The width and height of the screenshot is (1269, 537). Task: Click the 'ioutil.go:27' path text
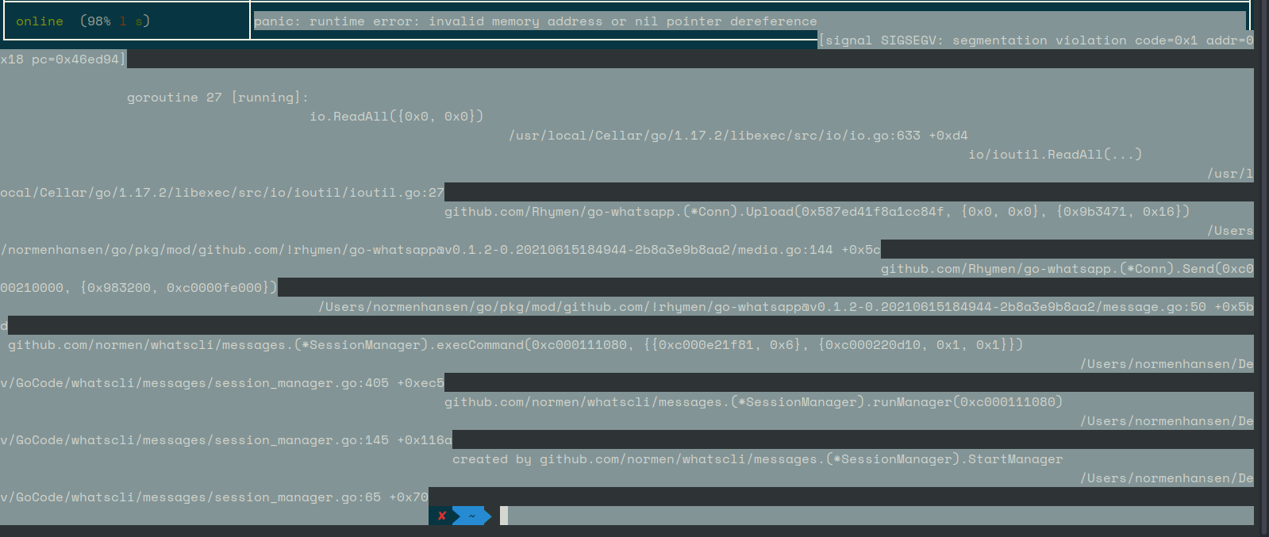(x=222, y=193)
